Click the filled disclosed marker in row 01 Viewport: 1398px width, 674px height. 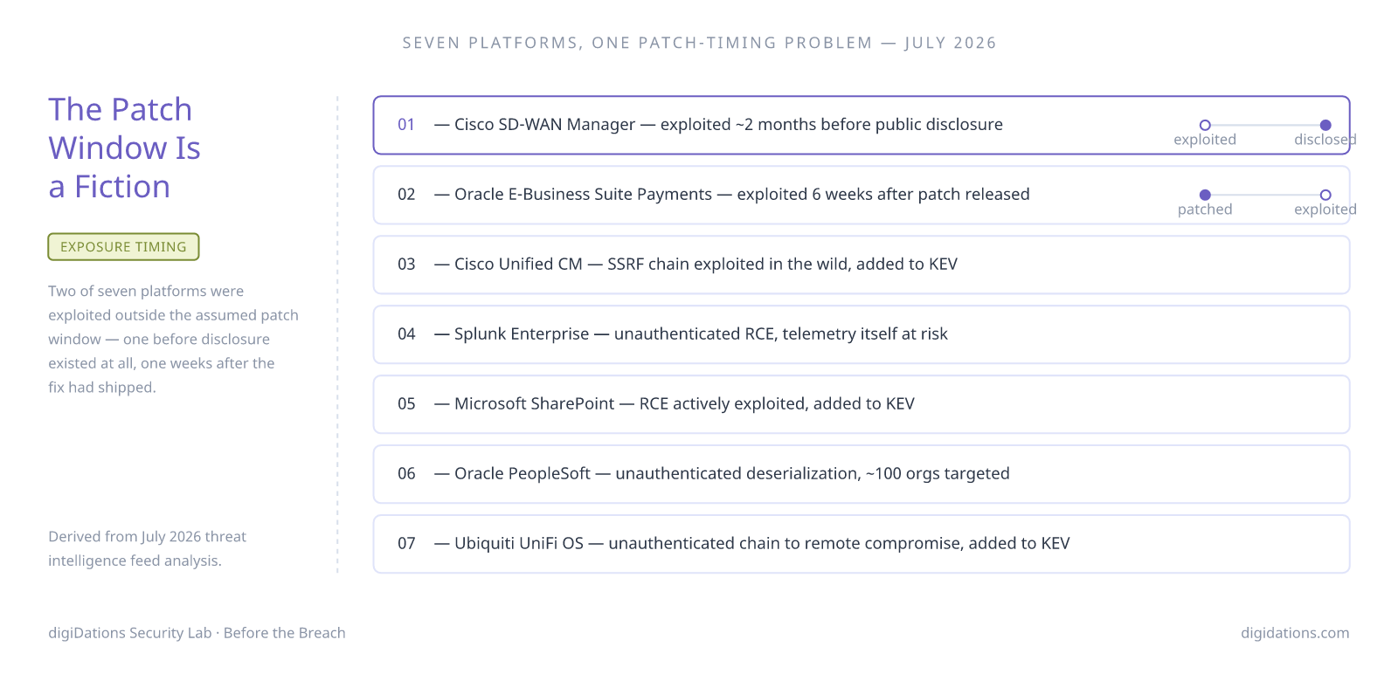[1325, 125]
